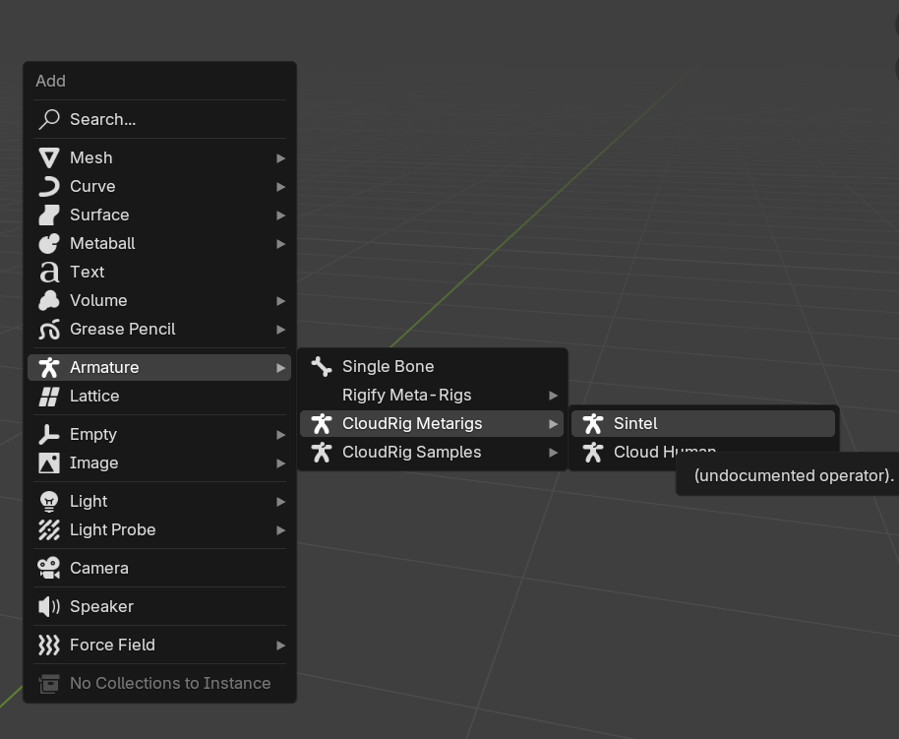Expand the Light submenu arrow

tap(281, 502)
